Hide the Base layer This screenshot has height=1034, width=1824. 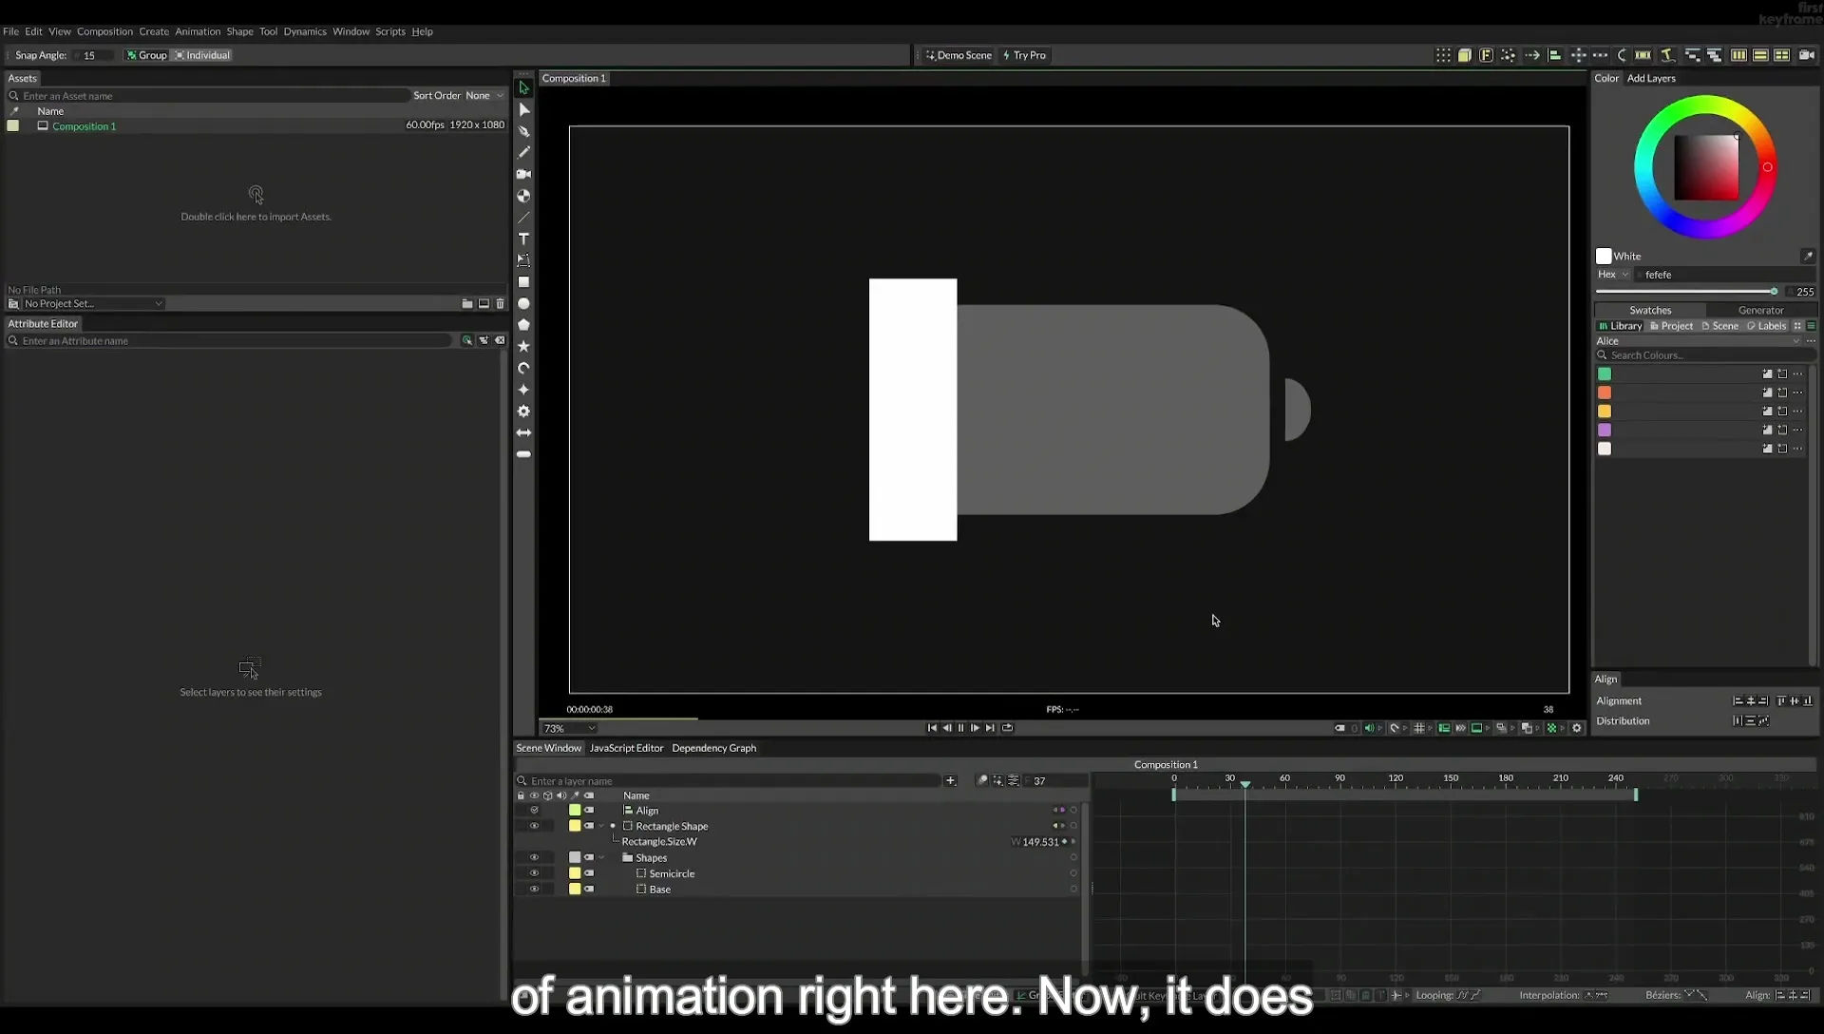click(x=534, y=890)
